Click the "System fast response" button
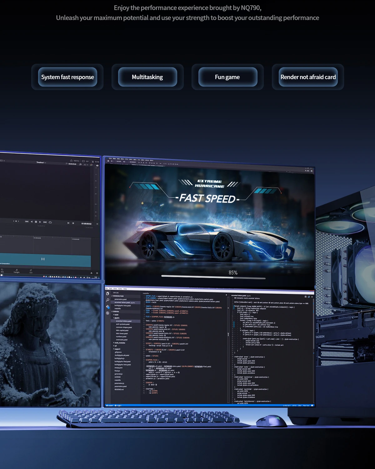Viewport: 375px width, 469px height. tap(67, 77)
